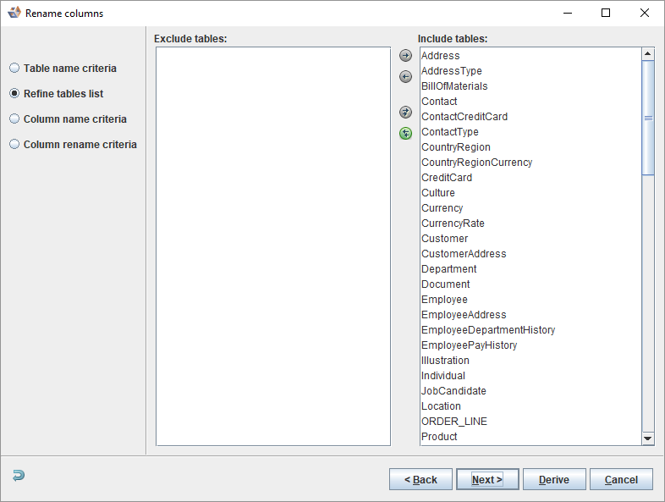Minimize the Rename columns window
Image resolution: width=665 pixels, height=502 pixels.
(568, 13)
